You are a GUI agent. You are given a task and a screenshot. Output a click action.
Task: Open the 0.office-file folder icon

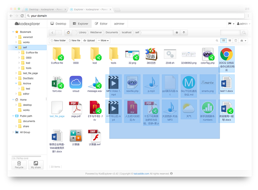coord(57,54)
